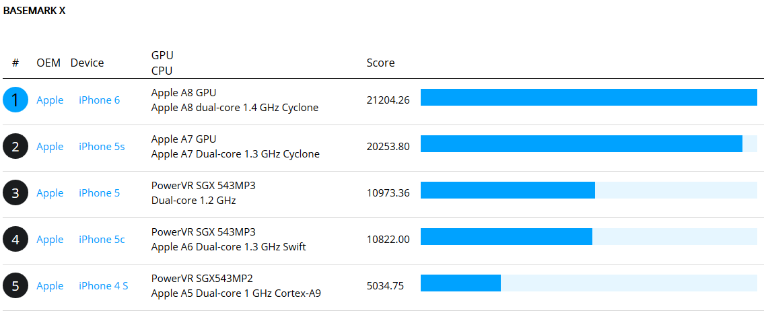Click the BASEMARK X heading
Screen dimensions: 764x317
click(34, 11)
